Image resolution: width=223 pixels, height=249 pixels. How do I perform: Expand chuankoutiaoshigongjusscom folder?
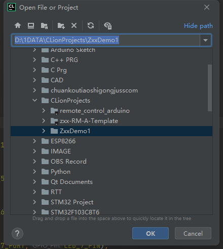pyautogui.click(x=34, y=90)
